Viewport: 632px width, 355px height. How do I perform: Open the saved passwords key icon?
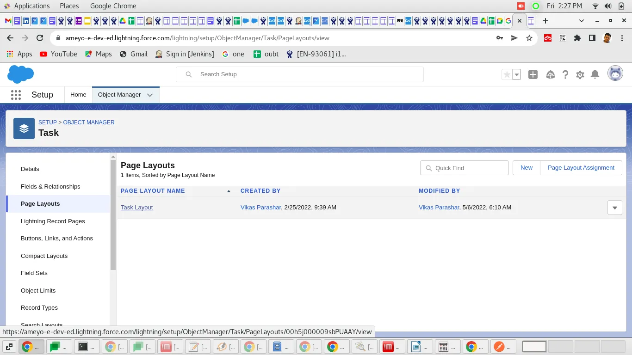point(500,38)
